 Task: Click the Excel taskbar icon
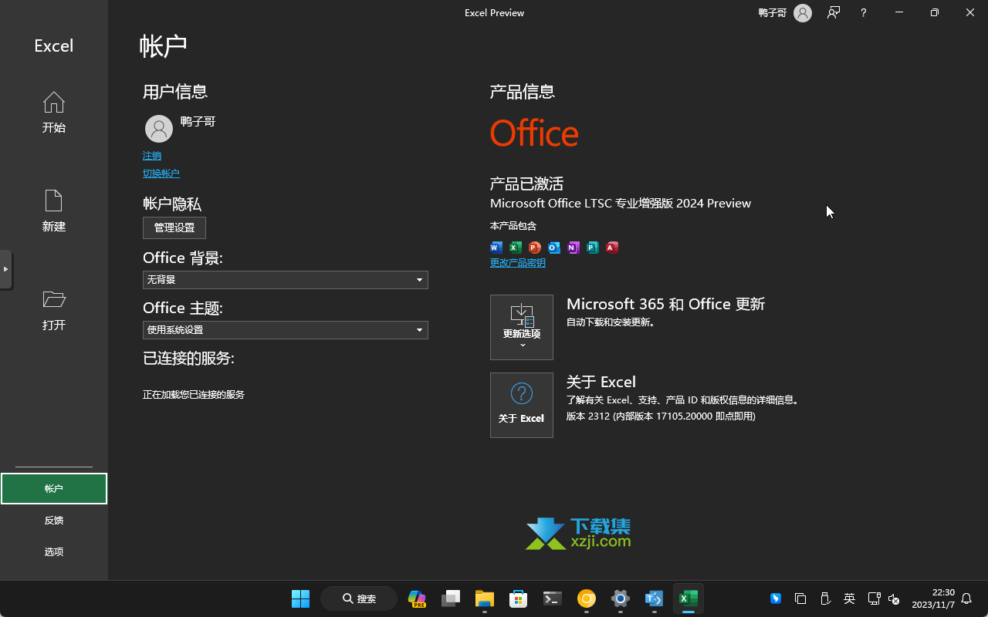coord(689,598)
